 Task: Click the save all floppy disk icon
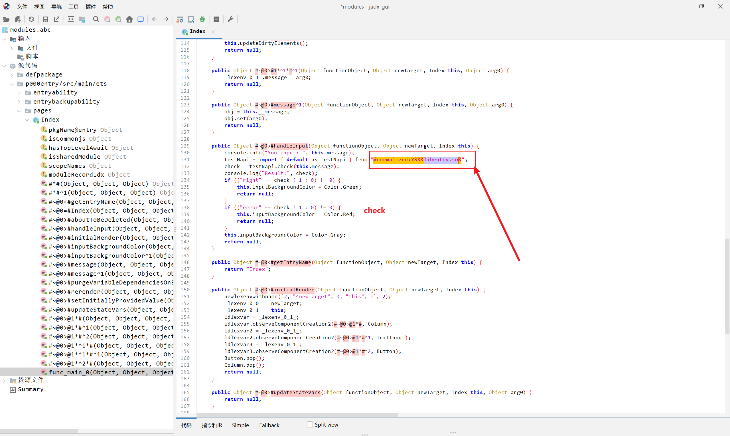(x=45, y=19)
